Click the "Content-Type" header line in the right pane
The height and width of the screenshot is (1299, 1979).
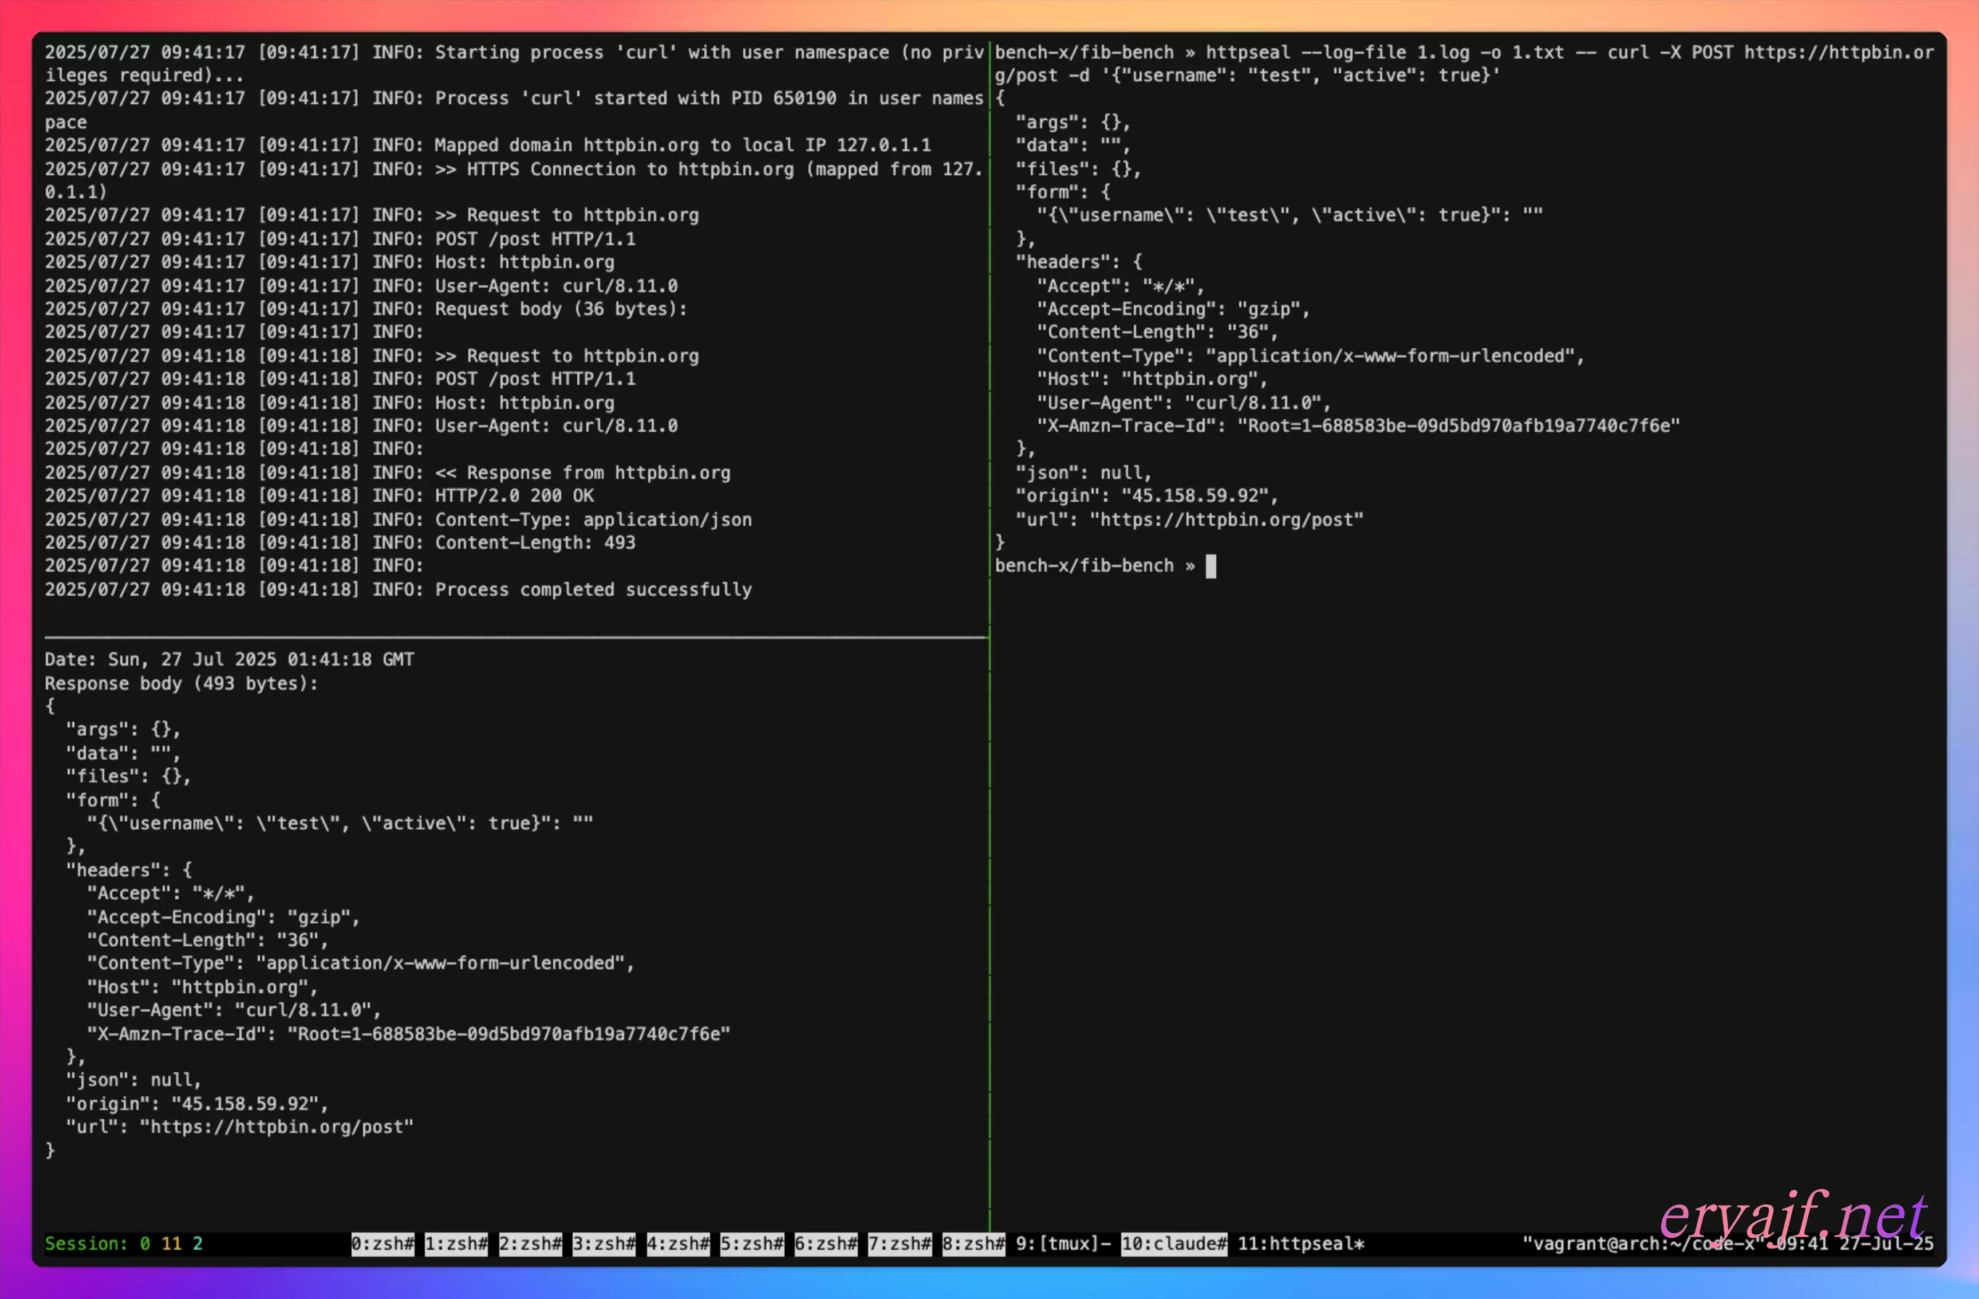1311,356
